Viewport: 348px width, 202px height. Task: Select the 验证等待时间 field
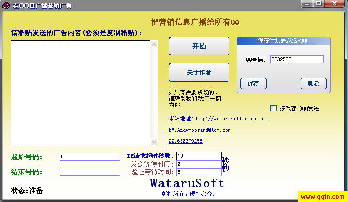coord(198,172)
